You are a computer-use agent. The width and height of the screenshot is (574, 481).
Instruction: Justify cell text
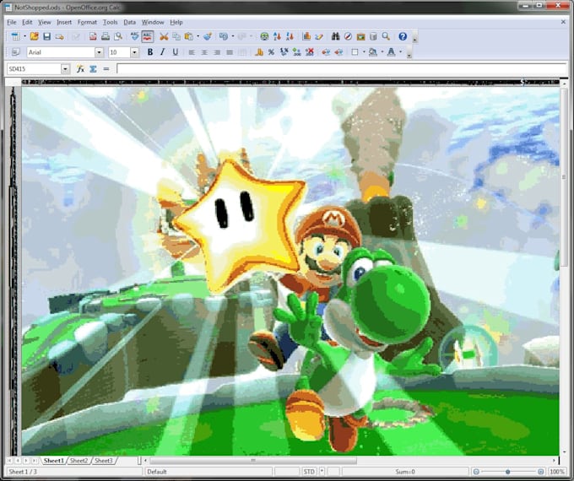(x=230, y=52)
